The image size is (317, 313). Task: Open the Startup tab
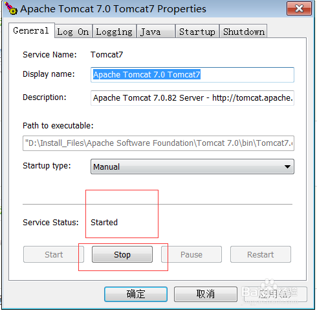[197, 32]
